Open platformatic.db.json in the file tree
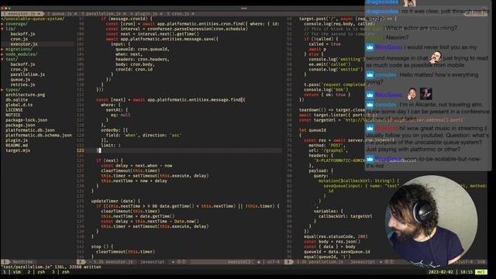Screen dimensions: 496x279 [x=30, y=130]
